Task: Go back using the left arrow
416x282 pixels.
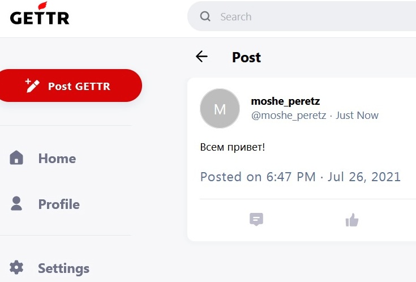Action: 201,57
